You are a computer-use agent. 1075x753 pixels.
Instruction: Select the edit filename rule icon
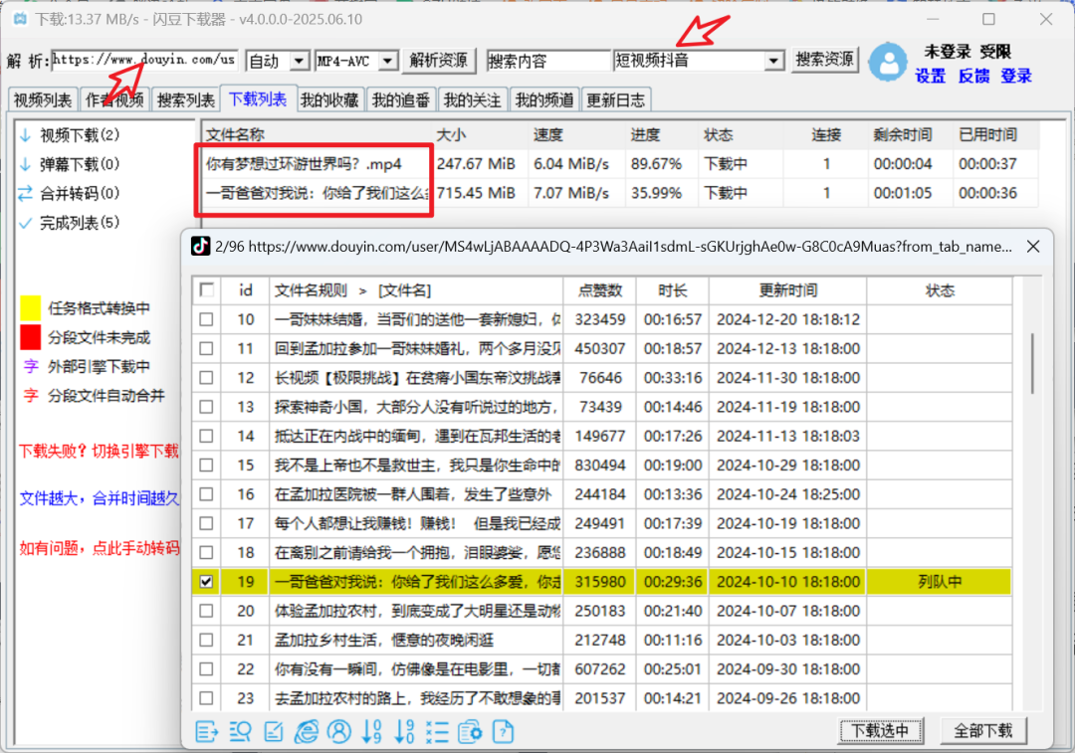point(273,731)
